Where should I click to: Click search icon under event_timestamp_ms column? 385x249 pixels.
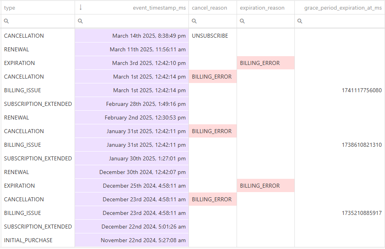pos(80,21)
